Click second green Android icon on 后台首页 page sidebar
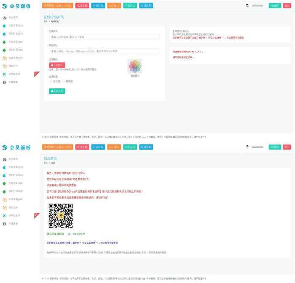This screenshot has width=295, height=283. pyautogui.click(x=4, y=192)
